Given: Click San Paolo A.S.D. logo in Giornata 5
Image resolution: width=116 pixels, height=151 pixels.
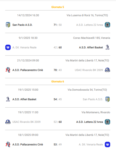Looking at the screenshot, I should 8,25.
